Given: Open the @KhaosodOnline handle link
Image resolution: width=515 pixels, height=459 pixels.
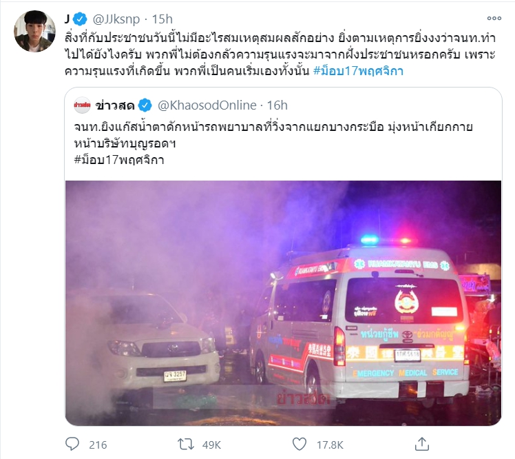Looking at the screenshot, I should pos(207,105).
